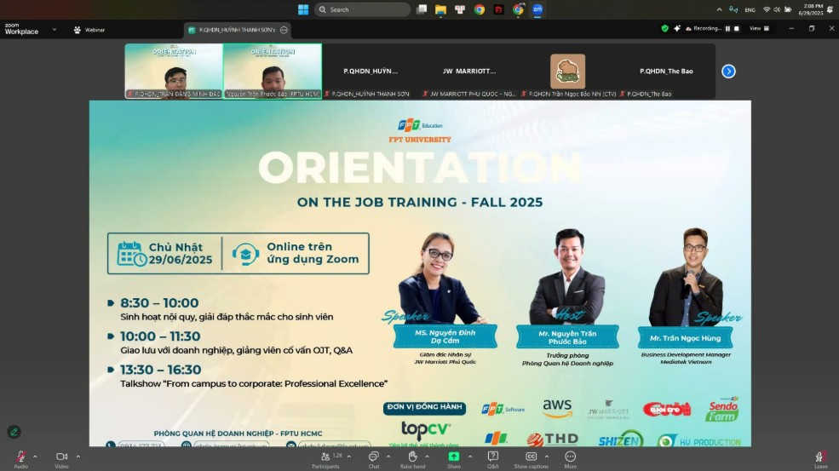
Task: Stop the recording
Action: [737, 28]
